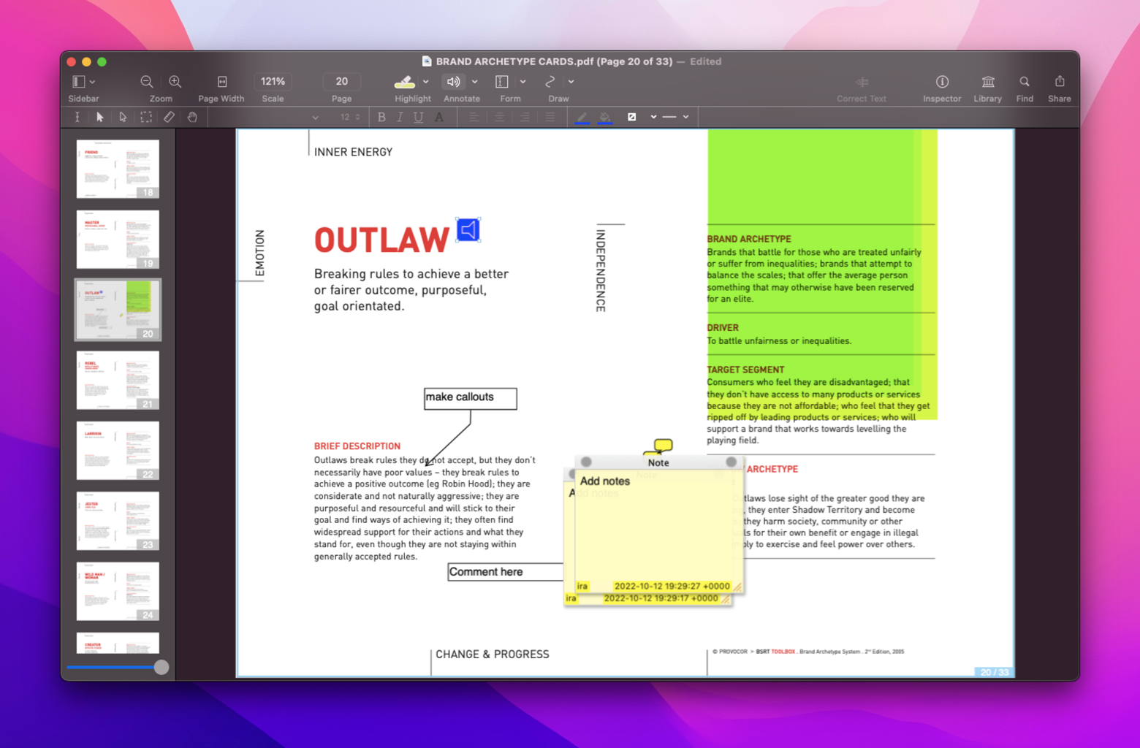The height and width of the screenshot is (748, 1140).
Task: Select the Form text field tool
Action: pyautogui.click(x=501, y=82)
